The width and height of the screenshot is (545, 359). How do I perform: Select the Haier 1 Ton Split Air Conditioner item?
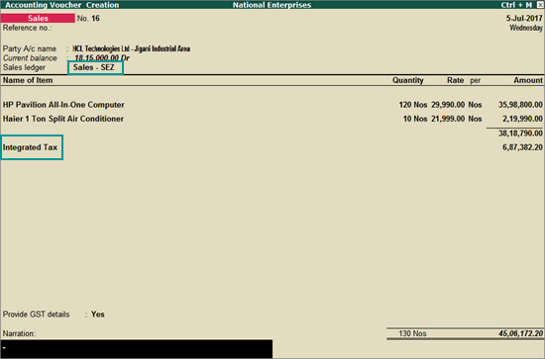click(x=63, y=119)
